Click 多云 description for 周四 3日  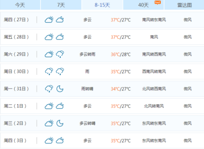click(87, 140)
